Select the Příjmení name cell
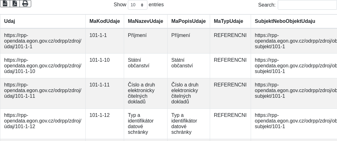337x141 pixels. [146, 41]
